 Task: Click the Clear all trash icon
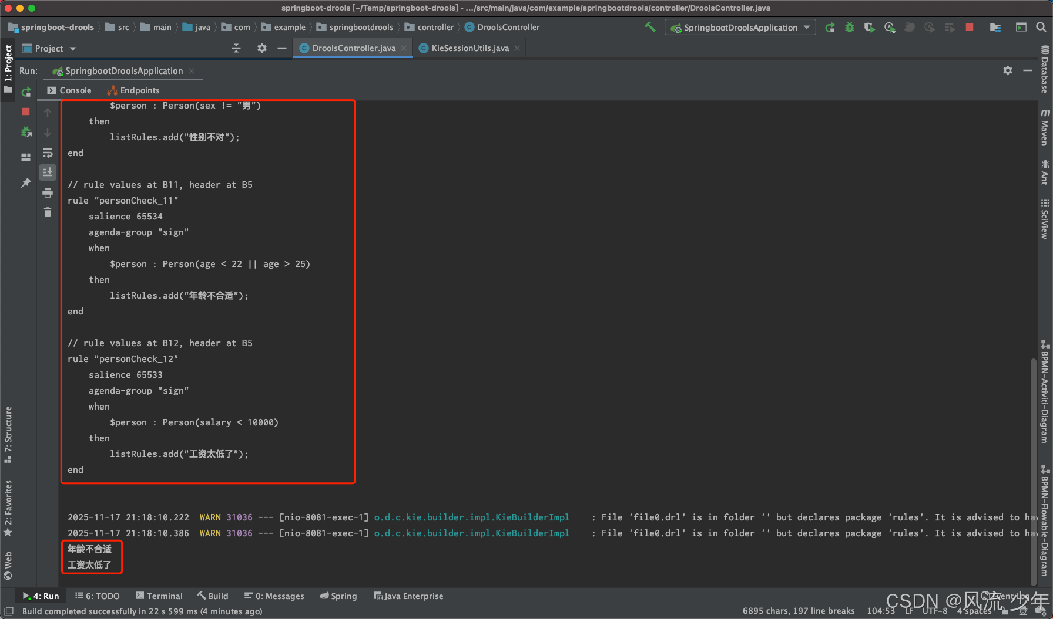click(48, 212)
